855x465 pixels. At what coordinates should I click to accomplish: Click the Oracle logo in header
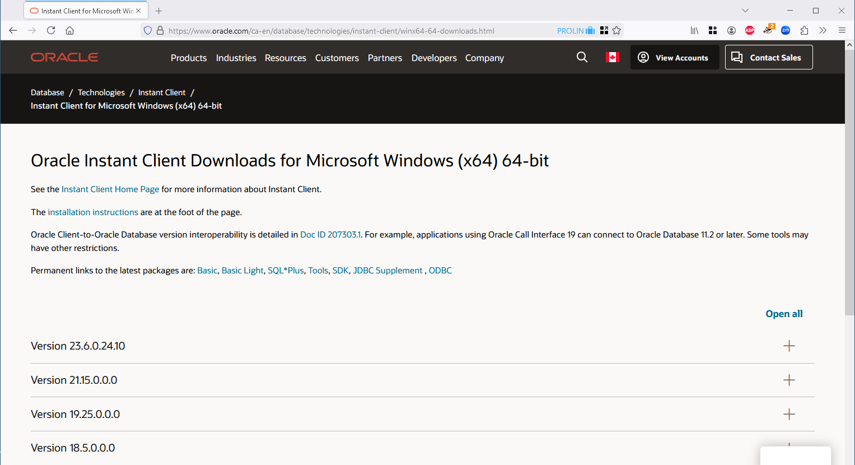click(64, 57)
